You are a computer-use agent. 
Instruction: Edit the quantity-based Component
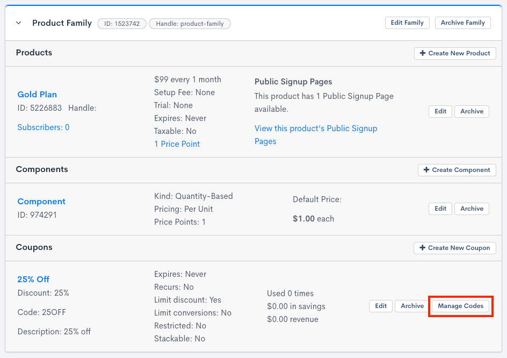point(440,209)
